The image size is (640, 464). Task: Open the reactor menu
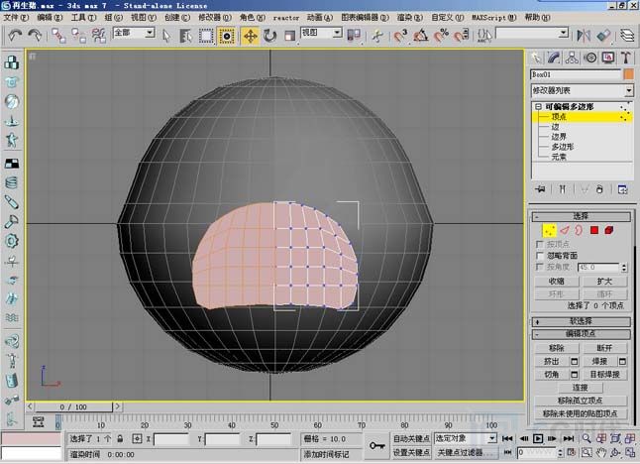(x=285, y=18)
